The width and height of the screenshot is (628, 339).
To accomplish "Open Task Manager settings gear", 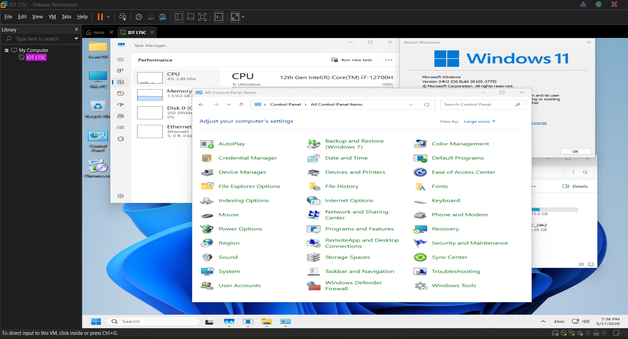I will (x=120, y=196).
